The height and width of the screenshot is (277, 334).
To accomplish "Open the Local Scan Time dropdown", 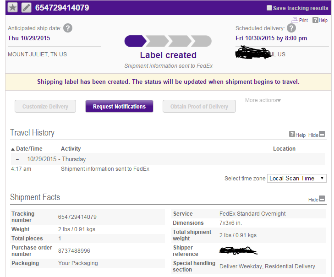I will (x=297, y=178).
